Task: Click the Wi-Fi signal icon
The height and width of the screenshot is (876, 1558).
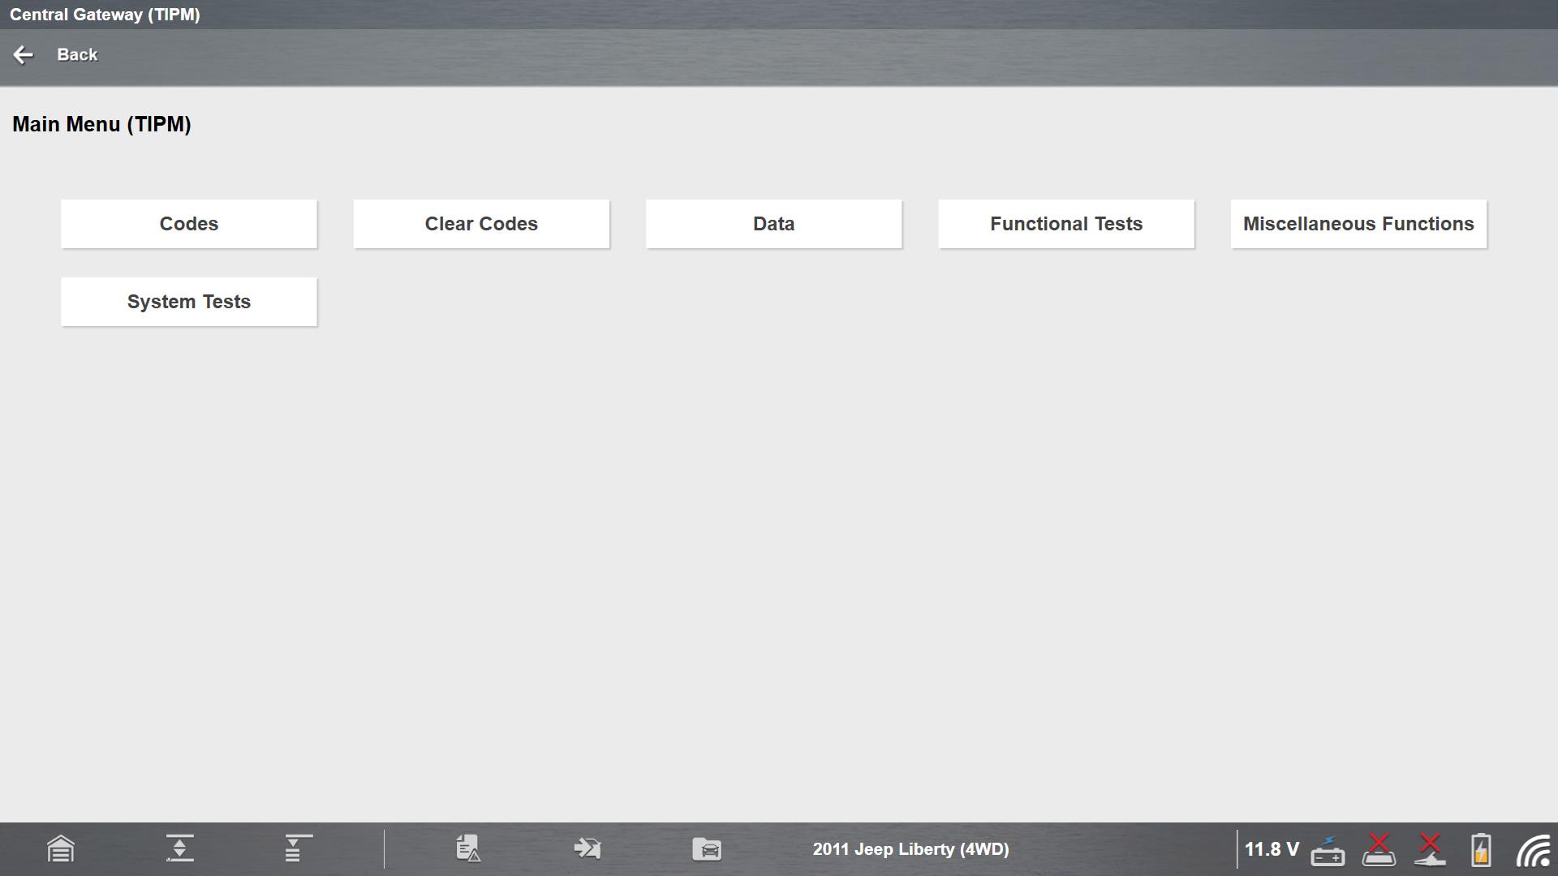Action: click(1533, 851)
